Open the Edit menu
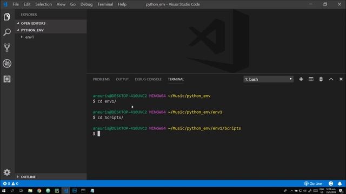The width and height of the screenshot is (346, 194). [x=27, y=4]
